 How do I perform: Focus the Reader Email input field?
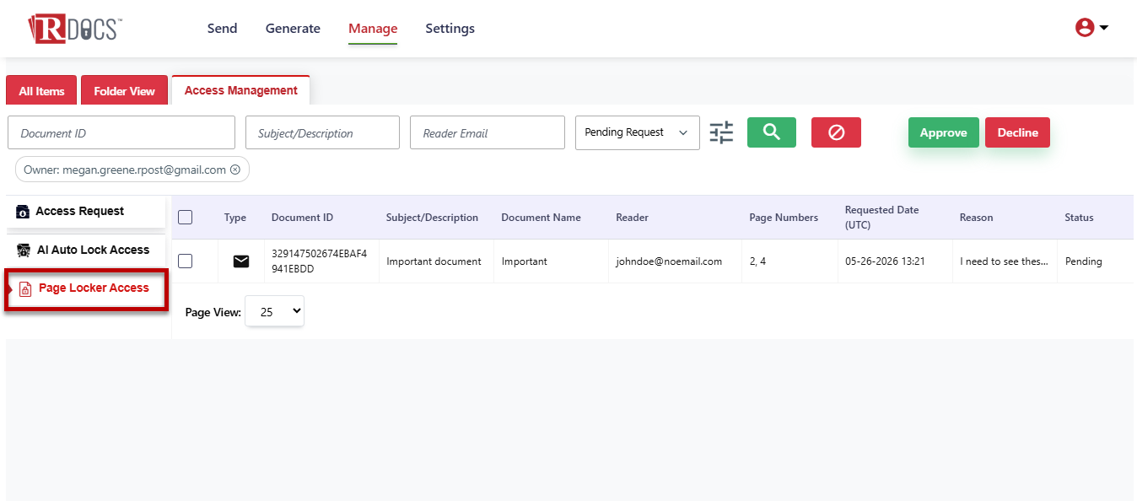click(488, 132)
